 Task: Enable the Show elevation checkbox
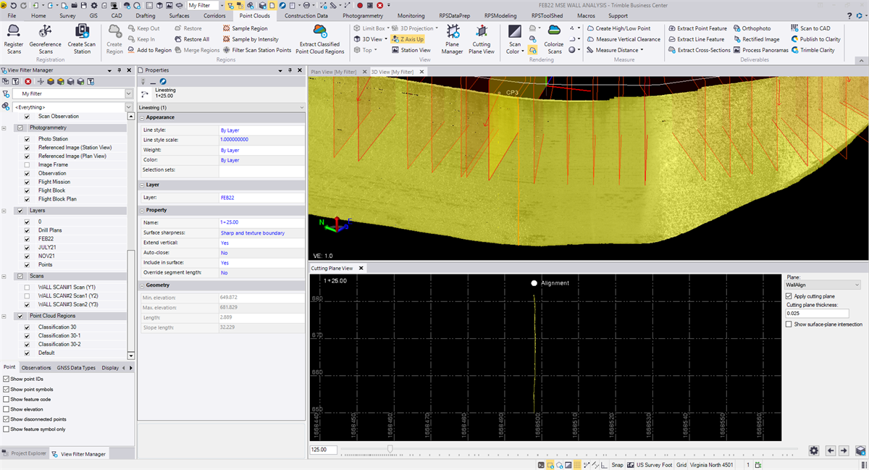pos(7,409)
